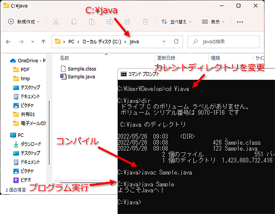
Task: Open the 新規作成 (New) dropdown
Action: click(24, 22)
